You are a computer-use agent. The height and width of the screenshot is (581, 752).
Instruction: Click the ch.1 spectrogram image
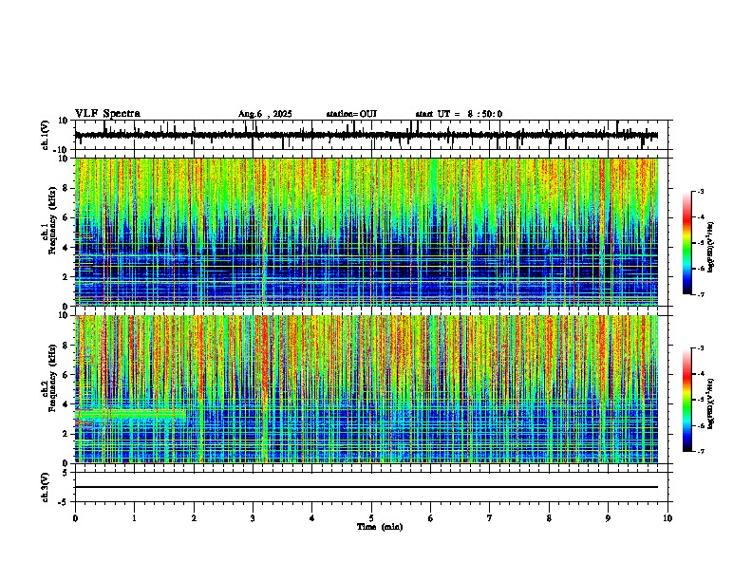pos(367,232)
